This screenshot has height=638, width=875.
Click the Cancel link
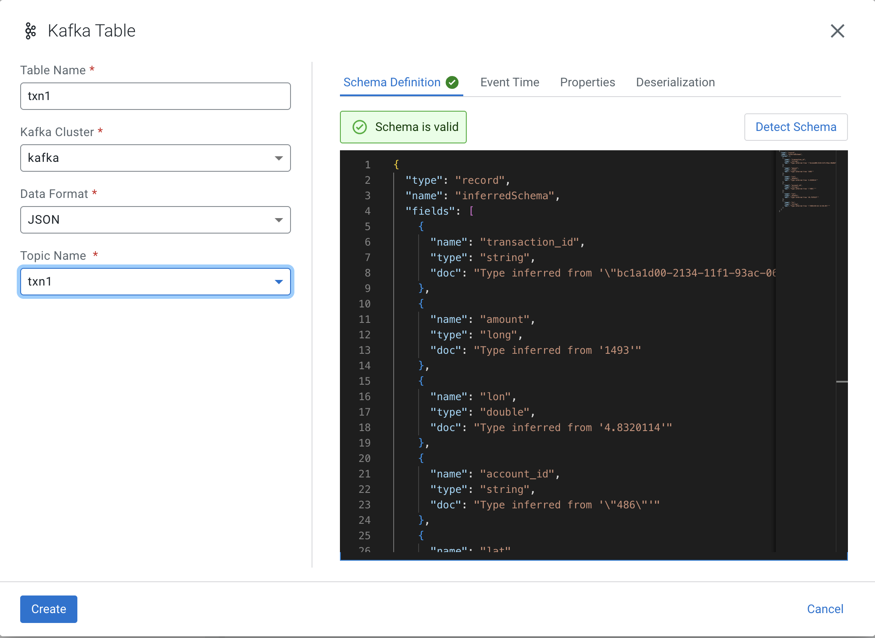click(825, 609)
